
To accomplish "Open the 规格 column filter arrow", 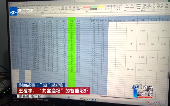I will [x=53, y=22].
